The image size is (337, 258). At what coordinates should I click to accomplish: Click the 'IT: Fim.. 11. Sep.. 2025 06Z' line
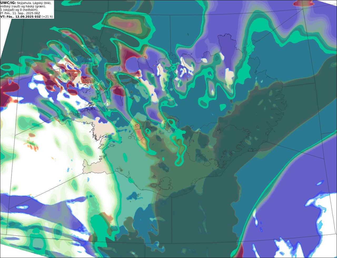click(x=20, y=13)
